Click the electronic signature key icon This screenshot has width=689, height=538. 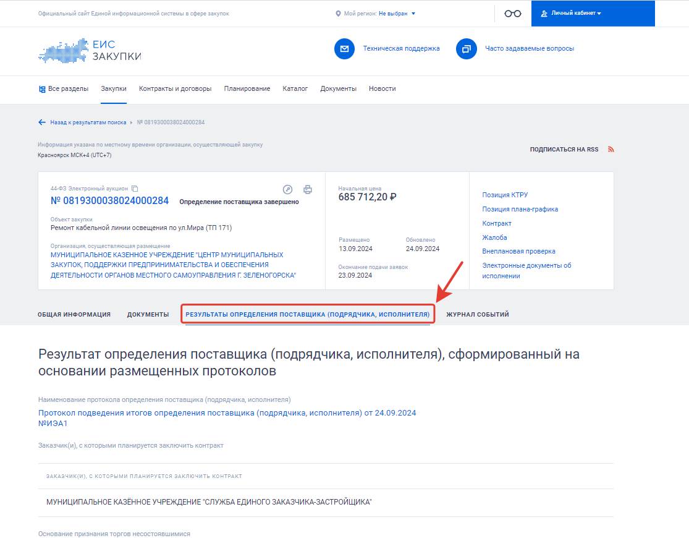click(x=287, y=190)
